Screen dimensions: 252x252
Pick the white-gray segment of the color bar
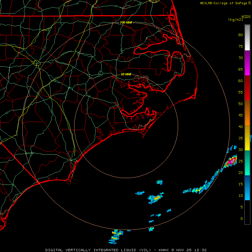point(247,38)
